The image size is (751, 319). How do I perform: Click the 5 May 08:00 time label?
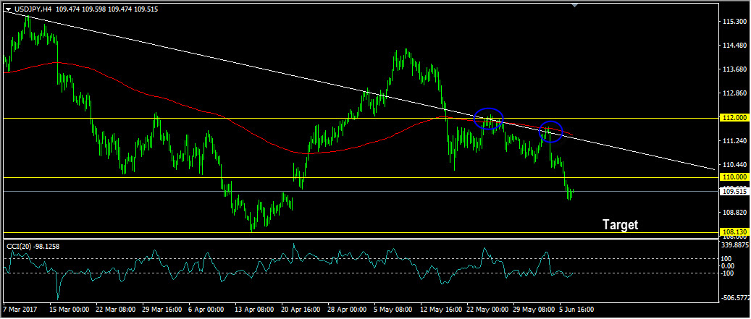click(393, 310)
